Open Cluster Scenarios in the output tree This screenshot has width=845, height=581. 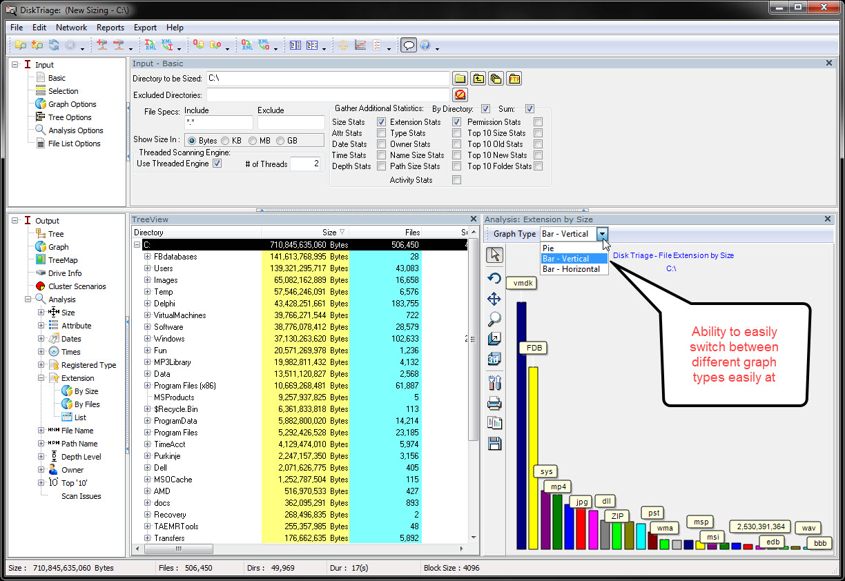coord(77,286)
